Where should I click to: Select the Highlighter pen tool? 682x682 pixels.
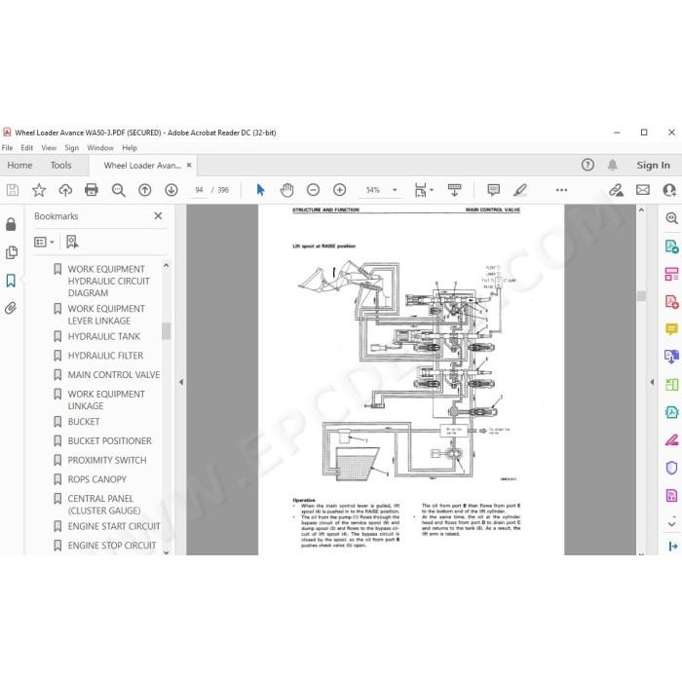click(520, 190)
